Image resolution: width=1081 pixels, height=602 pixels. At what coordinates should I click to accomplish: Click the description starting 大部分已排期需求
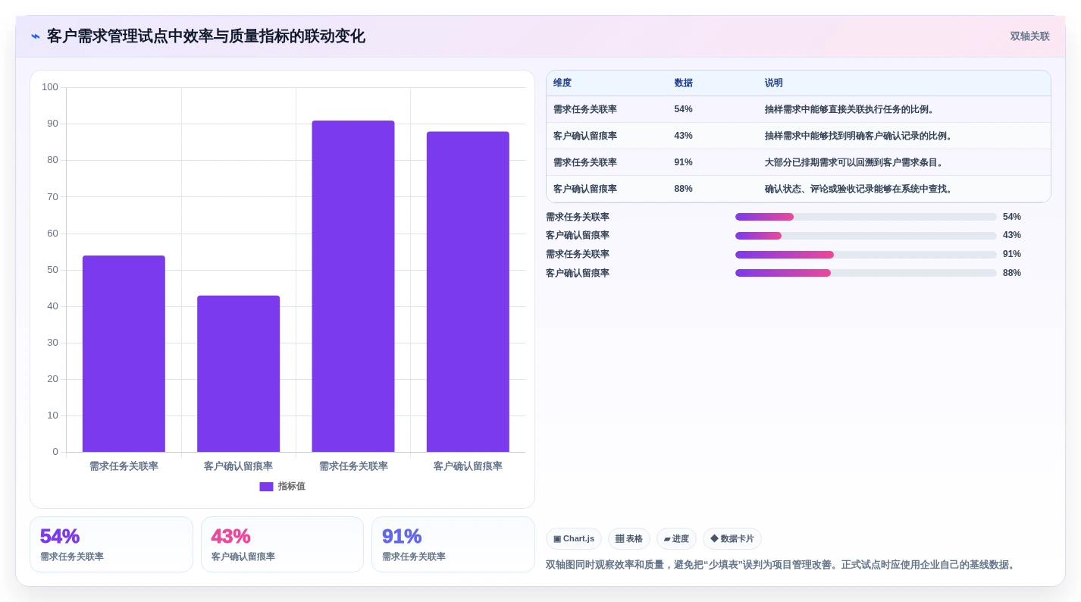[855, 162]
